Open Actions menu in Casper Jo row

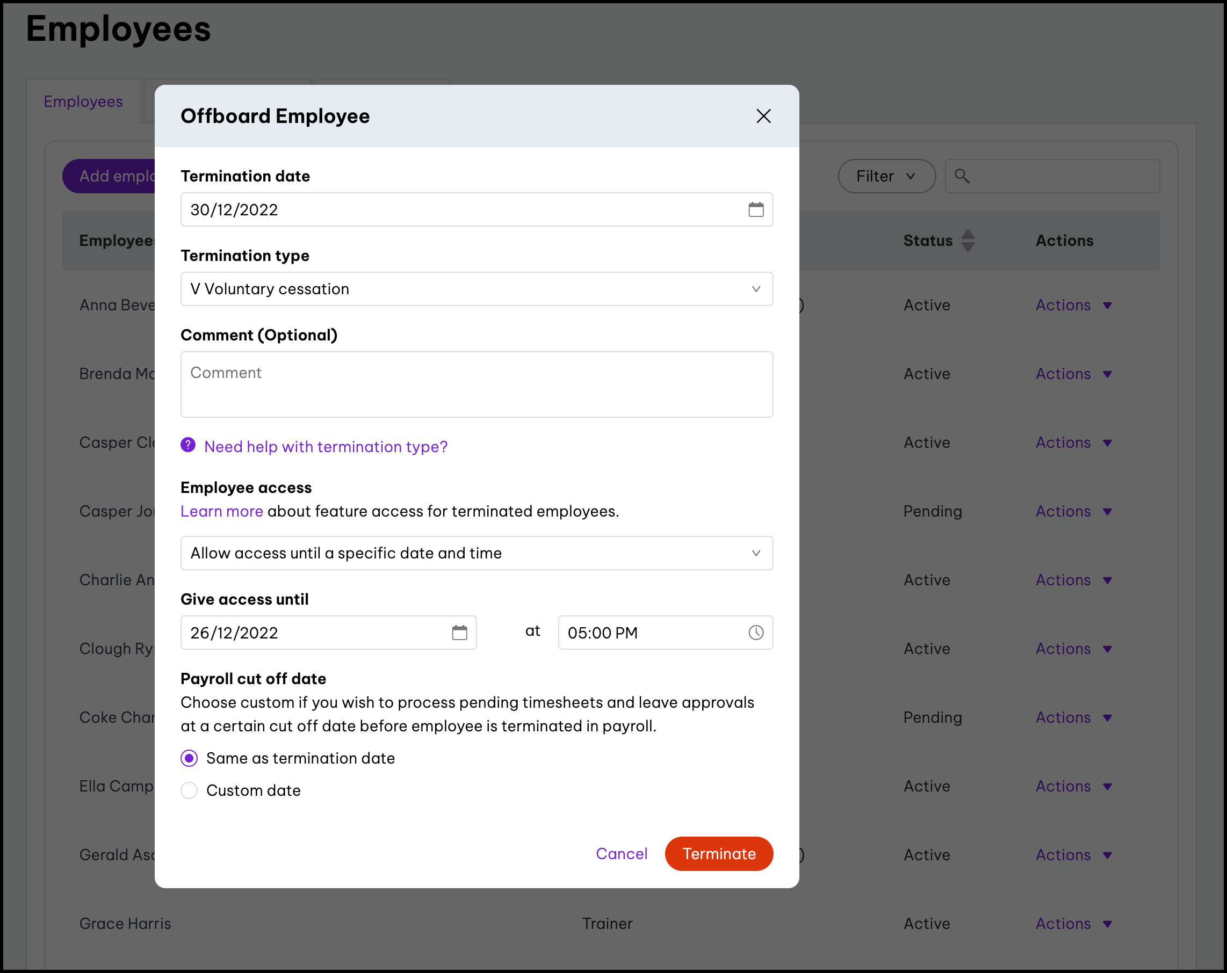pyautogui.click(x=1073, y=511)
